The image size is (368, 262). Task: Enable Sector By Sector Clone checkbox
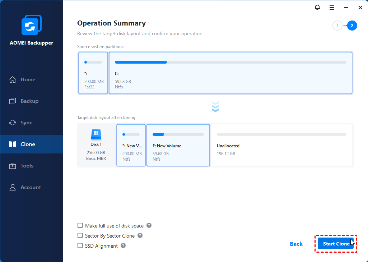click(x=80, y=235)
